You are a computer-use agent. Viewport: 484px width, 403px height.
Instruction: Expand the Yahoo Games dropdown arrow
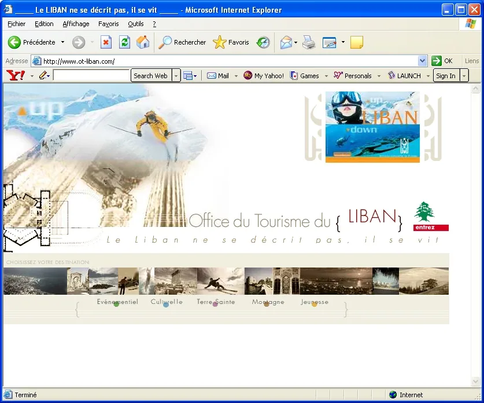[x=326, y=76]
